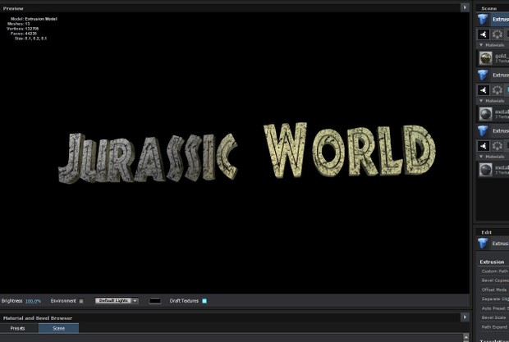Screen dimensions: 509x342
Task: Select the middle Extrusion model icon in Scene
Action: pyautogui.click(x=483, y=75)
